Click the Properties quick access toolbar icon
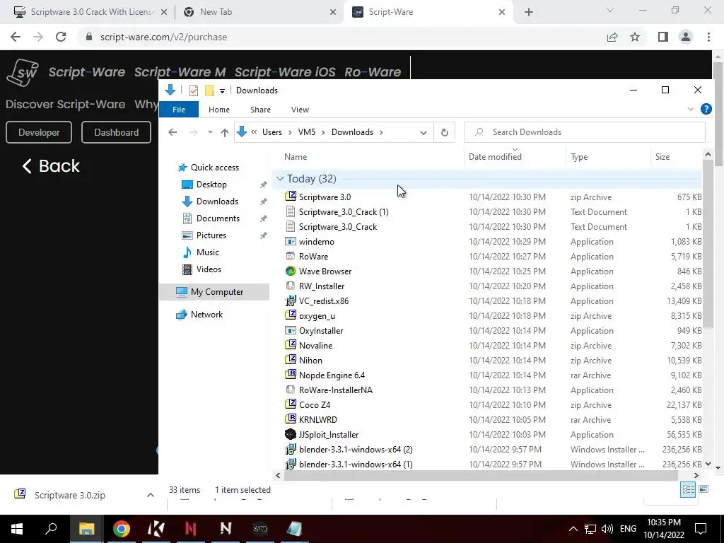The height and width of the screenshot is (543, 724). pyautogui.click(x=194, y=90)
